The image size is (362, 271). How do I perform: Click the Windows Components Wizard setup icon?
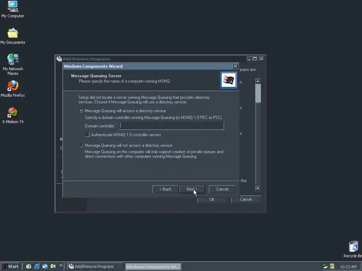[229, 80]
